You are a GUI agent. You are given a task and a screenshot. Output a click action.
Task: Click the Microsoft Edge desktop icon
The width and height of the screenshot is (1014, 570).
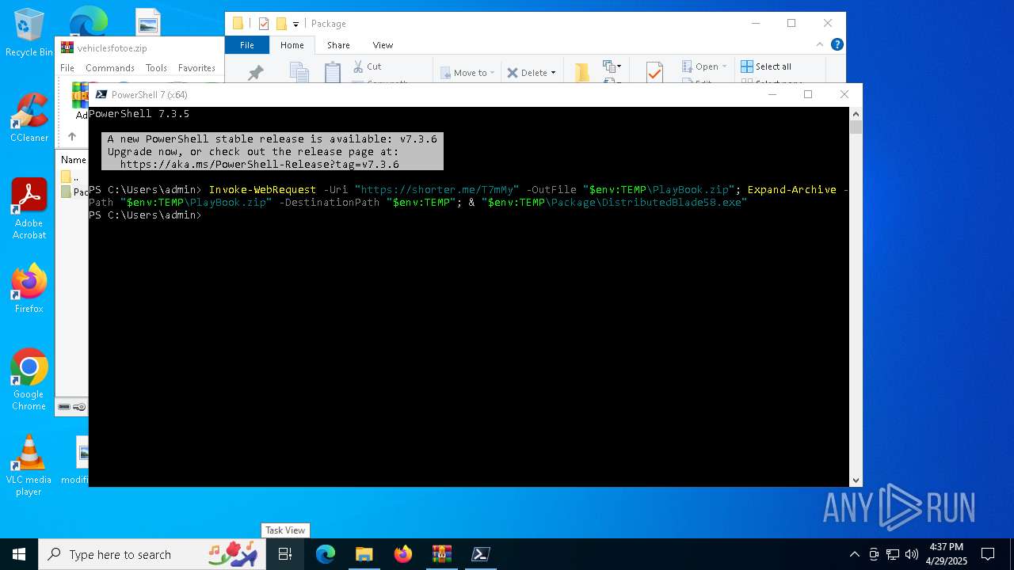pos(89,21)
